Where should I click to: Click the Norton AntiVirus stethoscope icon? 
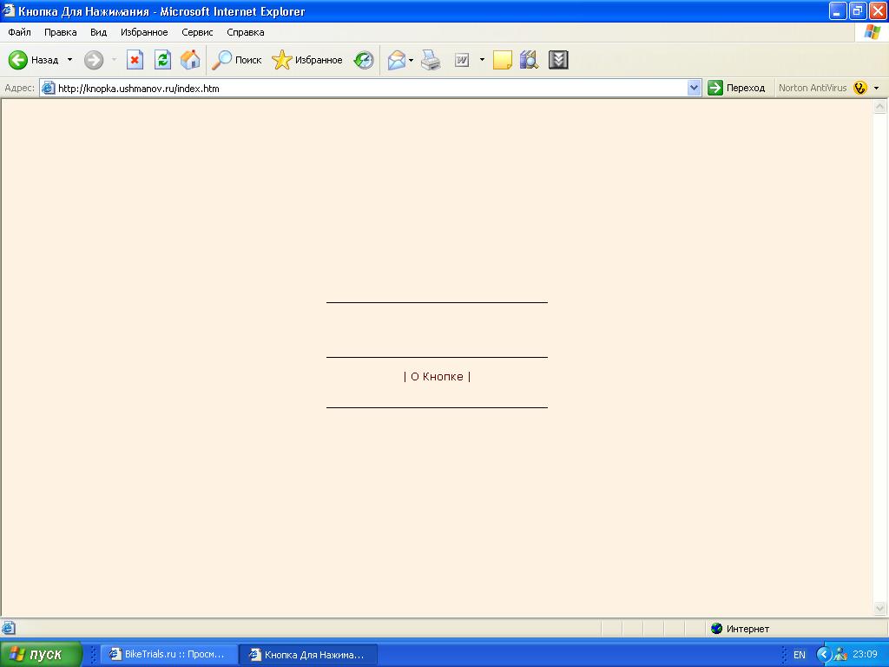tap(859, 88)
